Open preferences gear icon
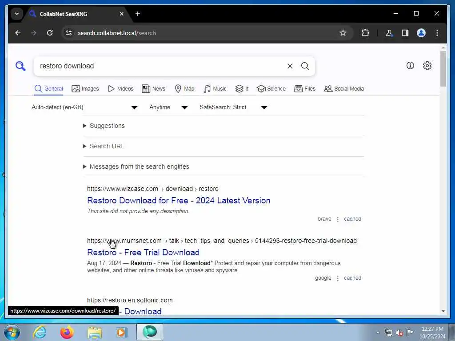The height and width of the screenshot is (341, 455). [427, 66]
